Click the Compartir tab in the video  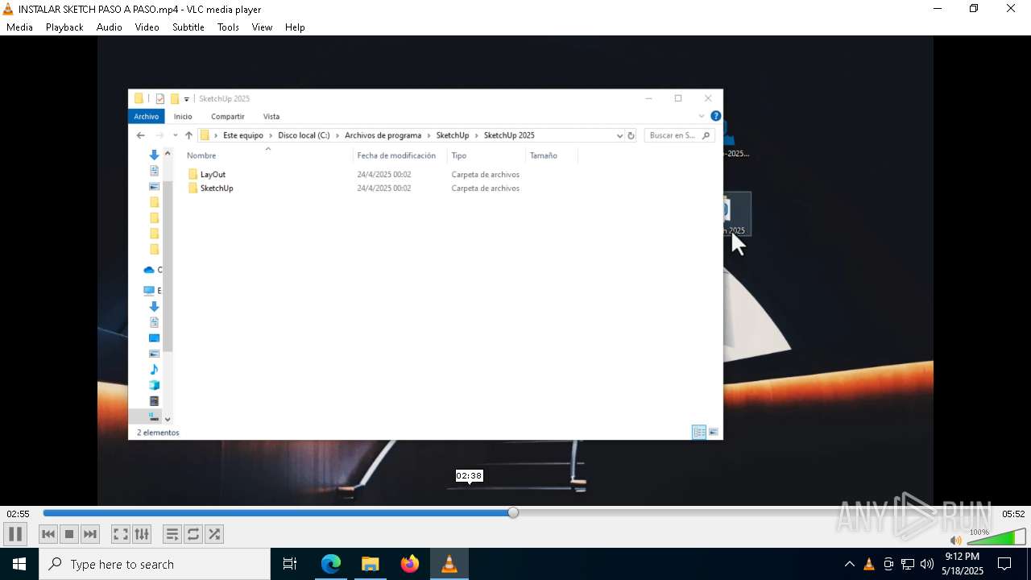228,117
